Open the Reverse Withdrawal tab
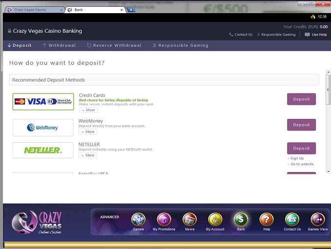The height and width of the screenshot is (249, 331). (x=114, y=45)
